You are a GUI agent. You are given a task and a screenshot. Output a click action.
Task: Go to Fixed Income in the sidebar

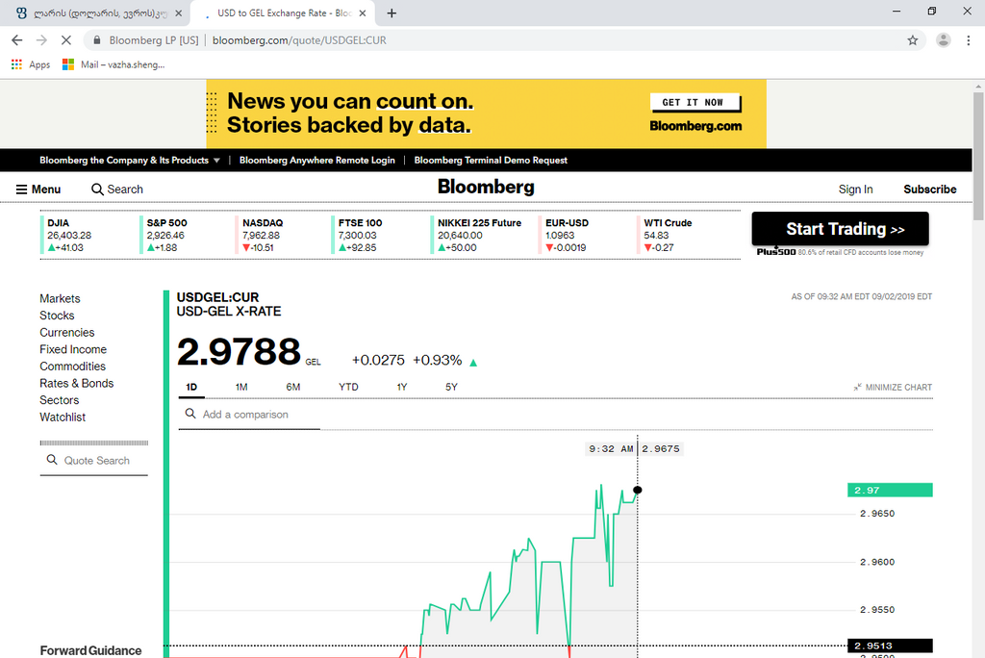coord(73,349)
